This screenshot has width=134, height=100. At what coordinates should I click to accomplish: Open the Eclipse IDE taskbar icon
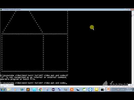click(x=53, y=90)
